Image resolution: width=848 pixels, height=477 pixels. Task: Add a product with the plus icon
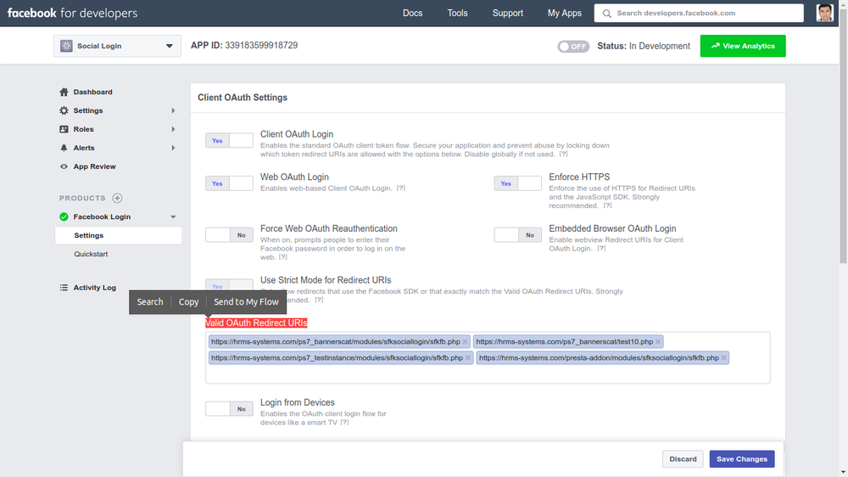coord(117,198)
